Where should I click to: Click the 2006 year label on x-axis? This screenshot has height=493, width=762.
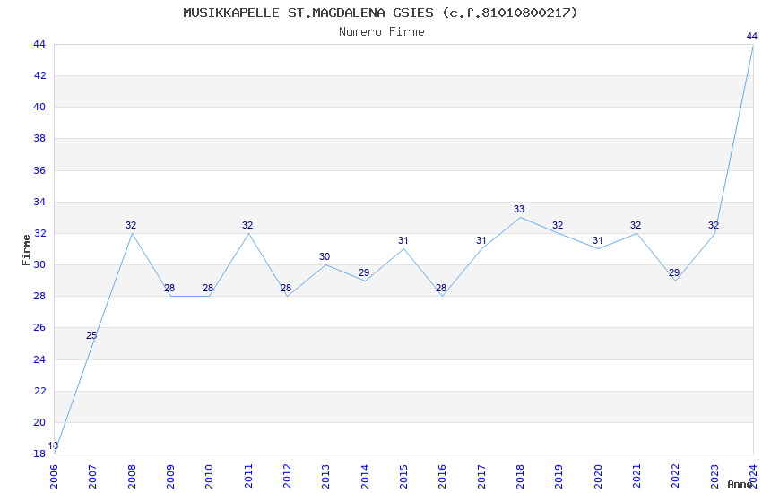[x=54, y=476]
